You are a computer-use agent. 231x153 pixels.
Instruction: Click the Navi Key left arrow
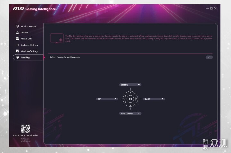tap(124, 99)
